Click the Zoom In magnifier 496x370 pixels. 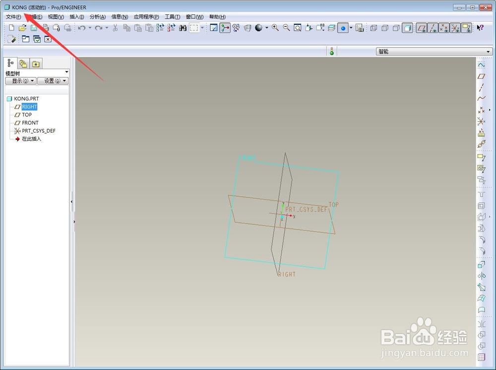[275, 28]
